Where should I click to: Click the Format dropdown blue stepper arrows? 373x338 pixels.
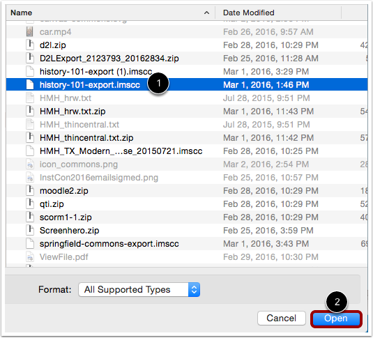pyautogui.click(x=194, y=289)
